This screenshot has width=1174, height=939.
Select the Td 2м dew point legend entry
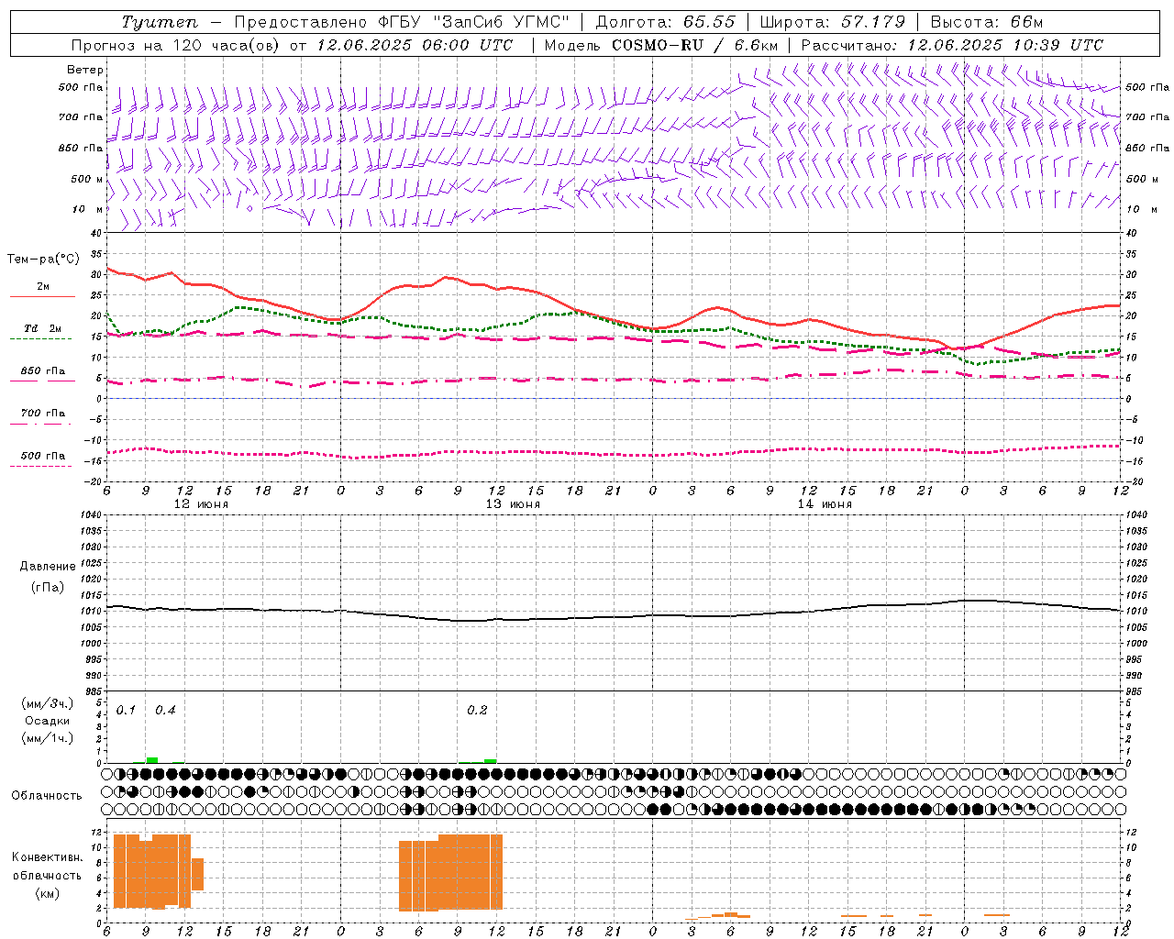[42, 332]
